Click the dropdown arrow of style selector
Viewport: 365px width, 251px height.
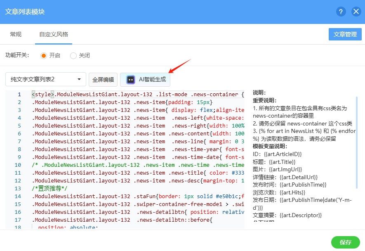pyautogui.click(x=79, y=79)
